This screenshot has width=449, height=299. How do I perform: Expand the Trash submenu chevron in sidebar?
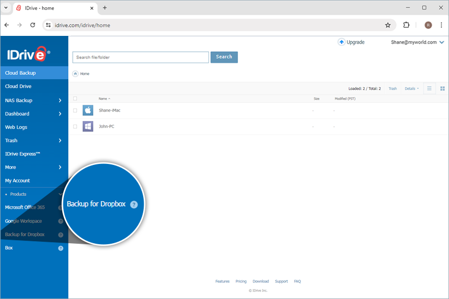coord(60,141)
